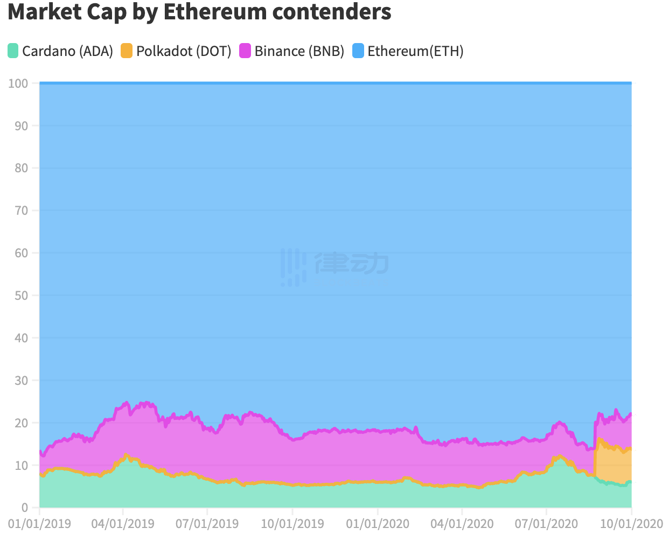The width and height of the screenshot is (669, 535).
Task: Click the 04/01/2020 x-axis date label
Action: (462, 524)
